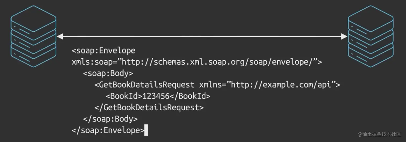Click the opening <soap:Body> tag
This screenshot has width=406, height=142.
tap(108, 74)
